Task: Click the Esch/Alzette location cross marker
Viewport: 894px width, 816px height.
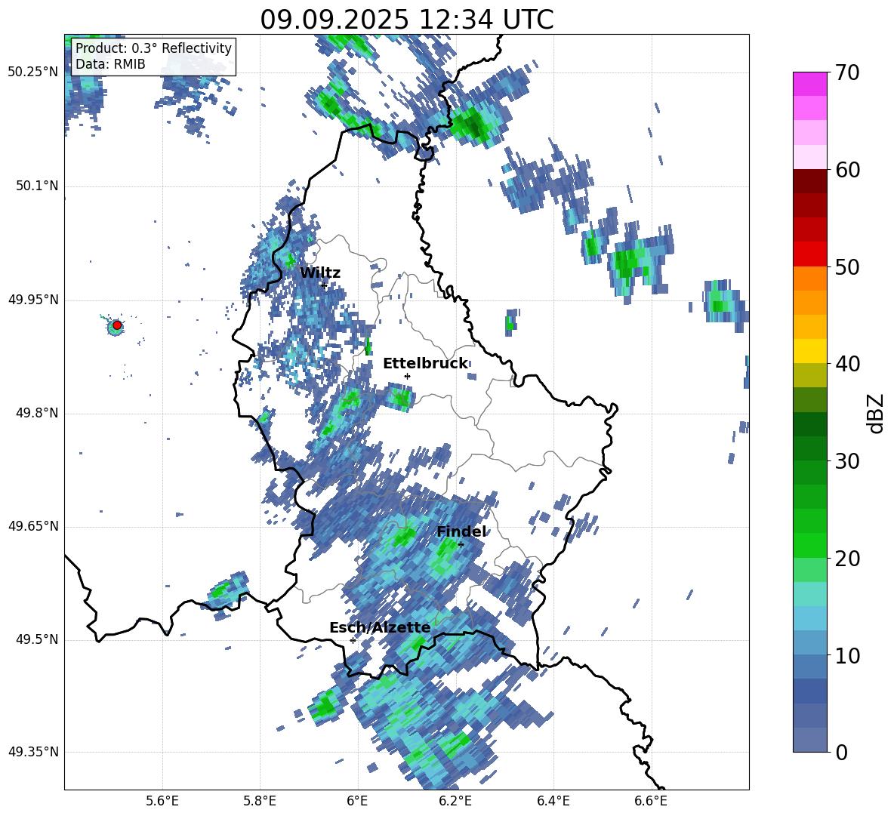Action: tap(353, 640)
